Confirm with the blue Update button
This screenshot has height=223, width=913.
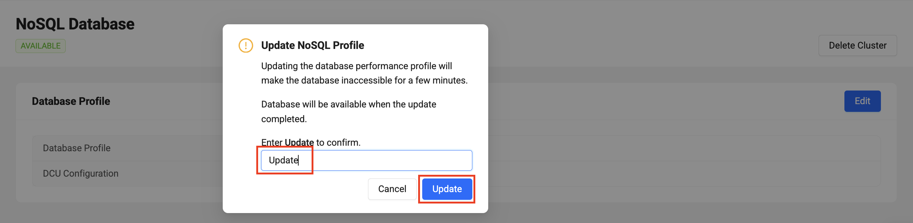tap(447, 189)
